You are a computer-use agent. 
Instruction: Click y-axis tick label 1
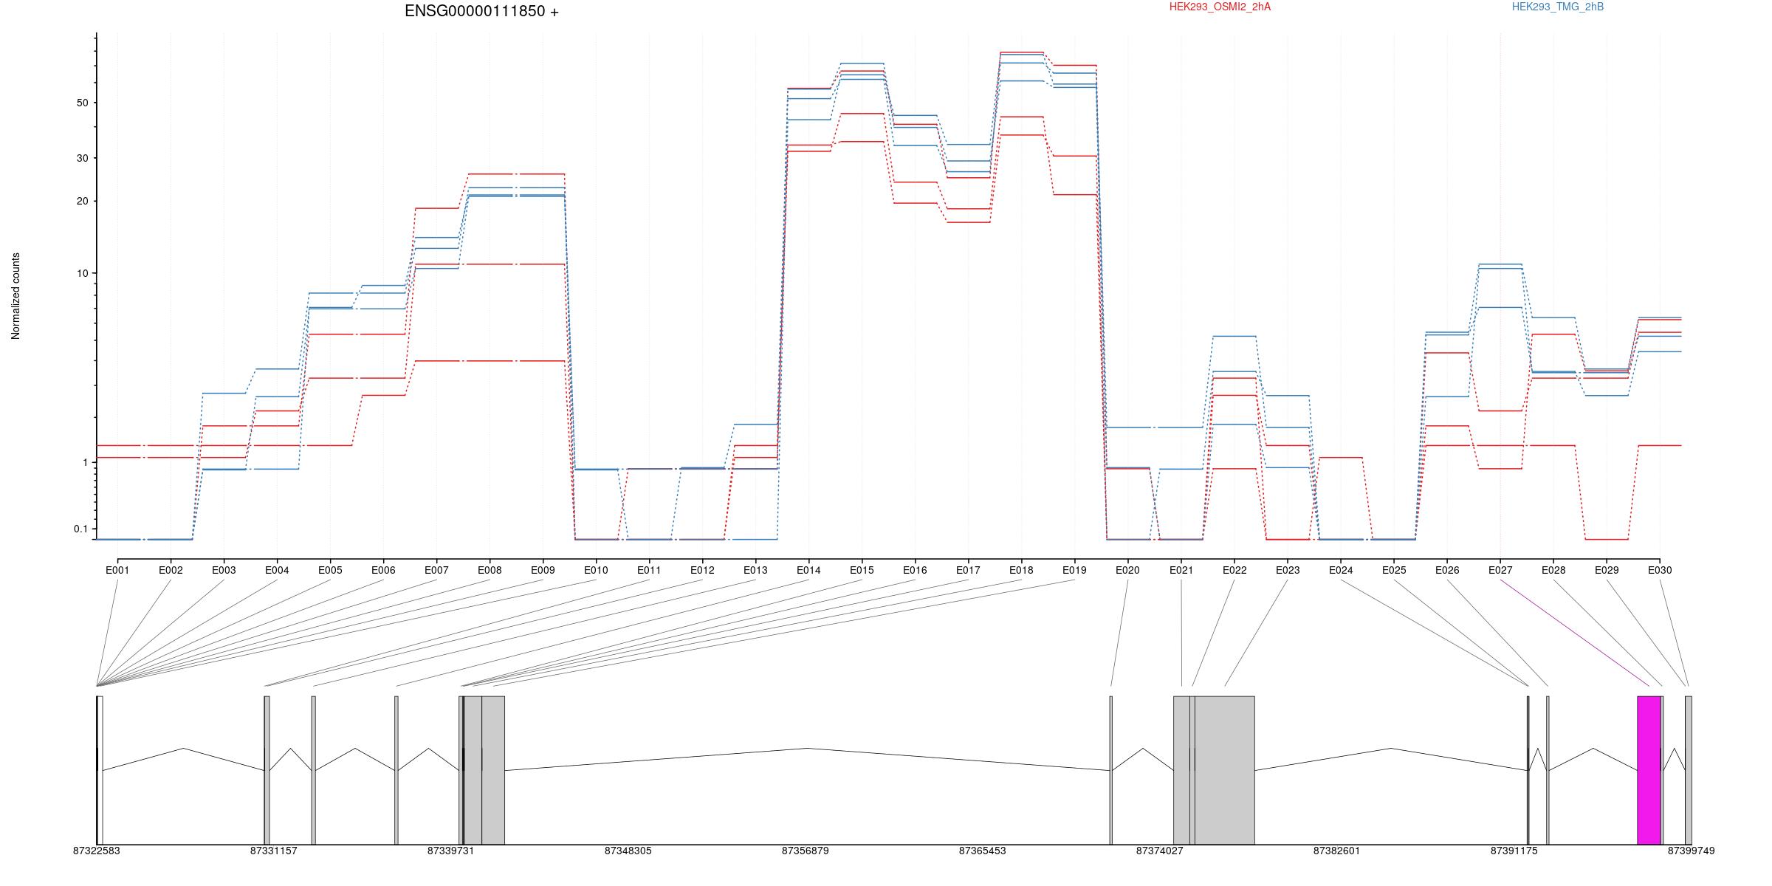click(85, 462)
